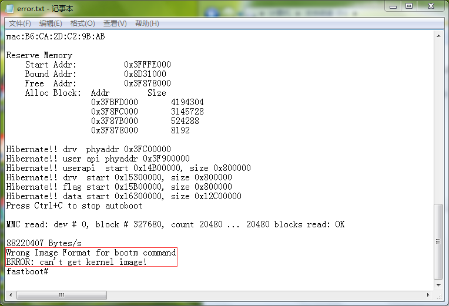Click the 'MMC read: dev # 0' line
The height and width of the screenshot is (306, 449).
(x=176, y=224)
